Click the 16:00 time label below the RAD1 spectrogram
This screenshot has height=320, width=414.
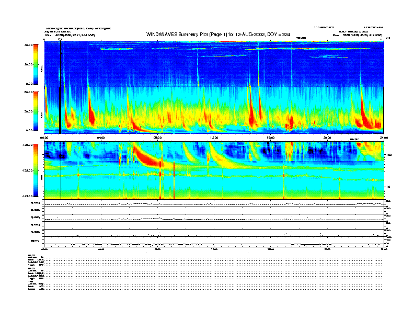coord(271,138)
